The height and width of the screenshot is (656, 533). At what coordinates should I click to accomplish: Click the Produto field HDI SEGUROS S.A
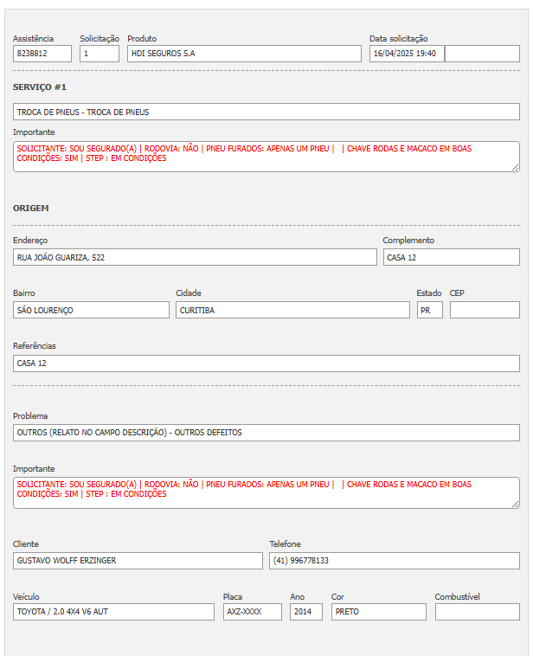tap(244, 54)
